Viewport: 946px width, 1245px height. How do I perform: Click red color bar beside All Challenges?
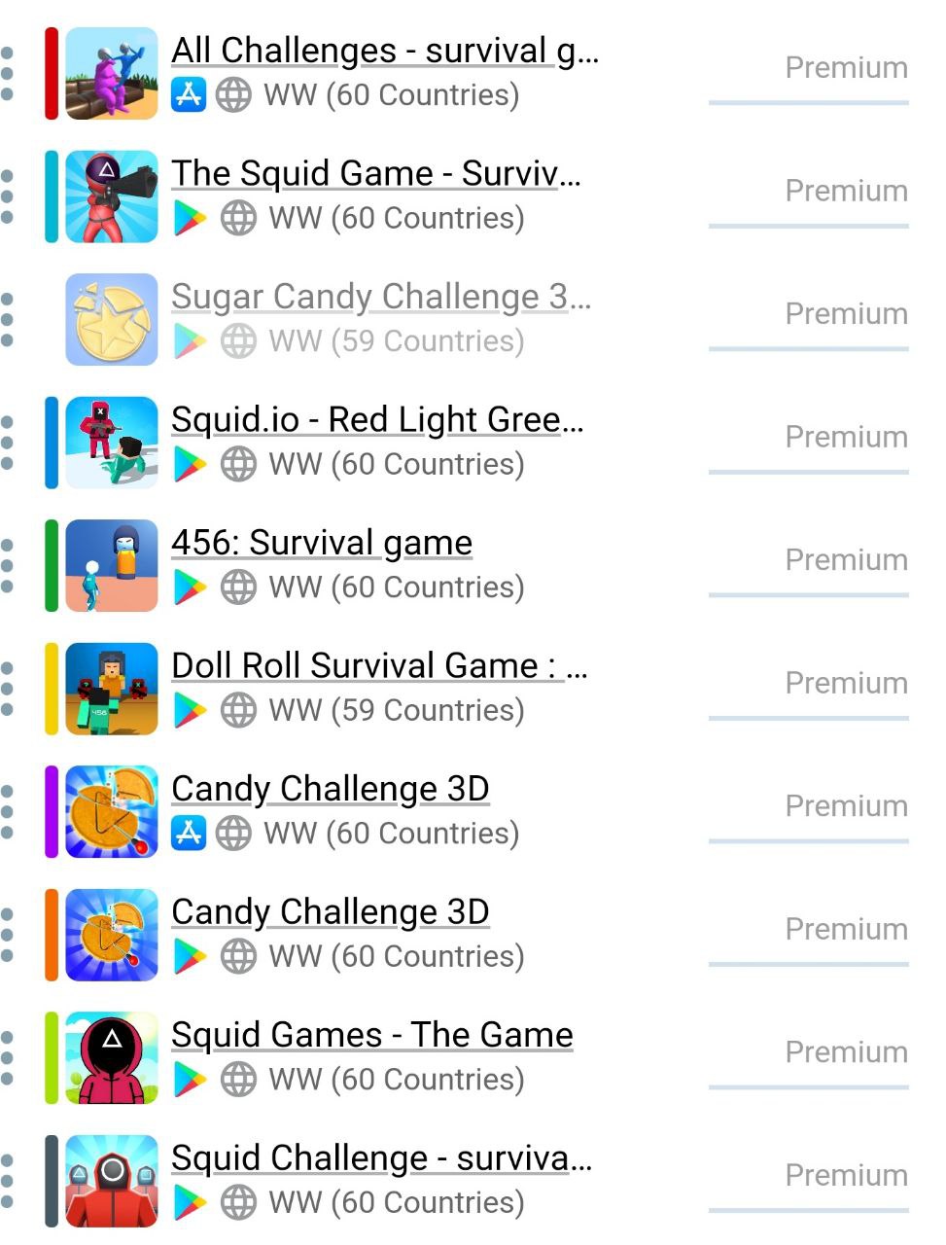pos(52,74)
